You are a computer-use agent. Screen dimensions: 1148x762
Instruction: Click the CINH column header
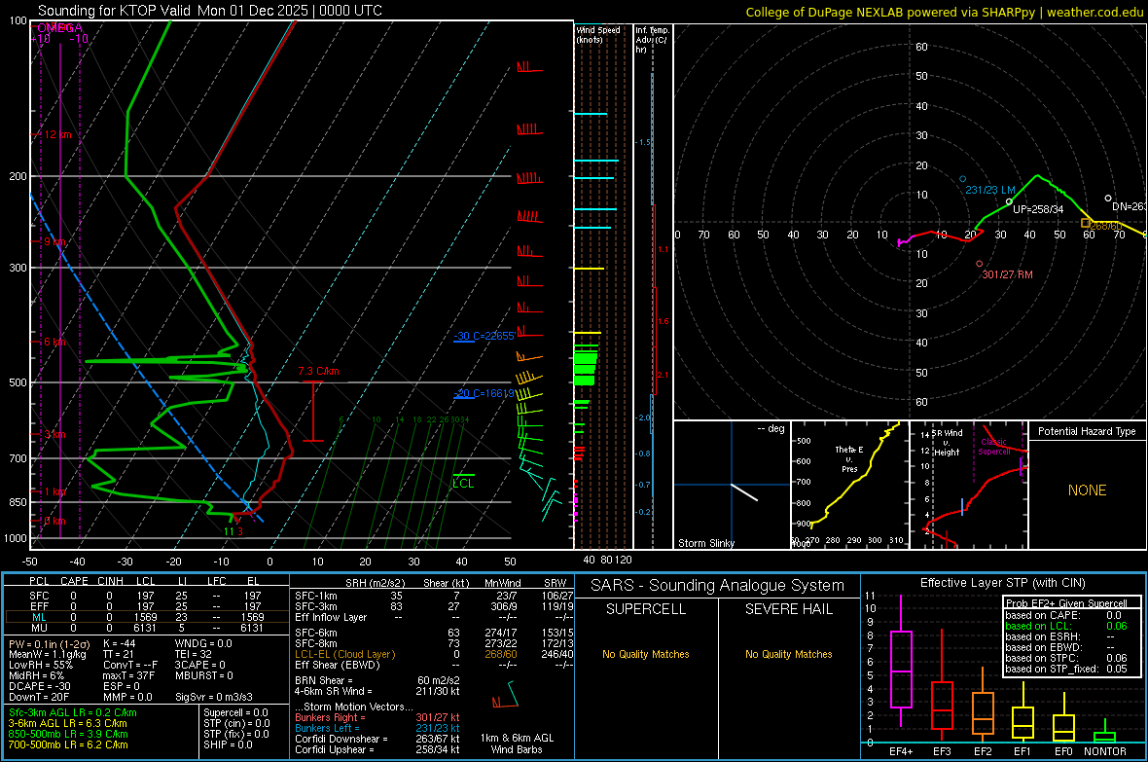tap(111, 581)
